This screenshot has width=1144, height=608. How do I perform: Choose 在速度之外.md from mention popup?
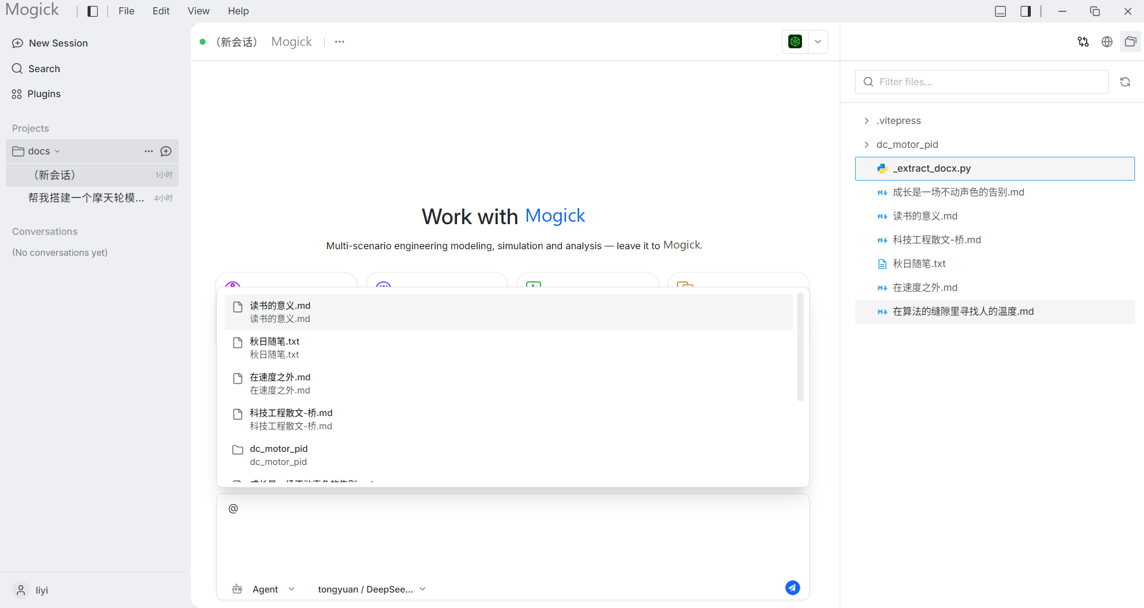coord(508,384)
